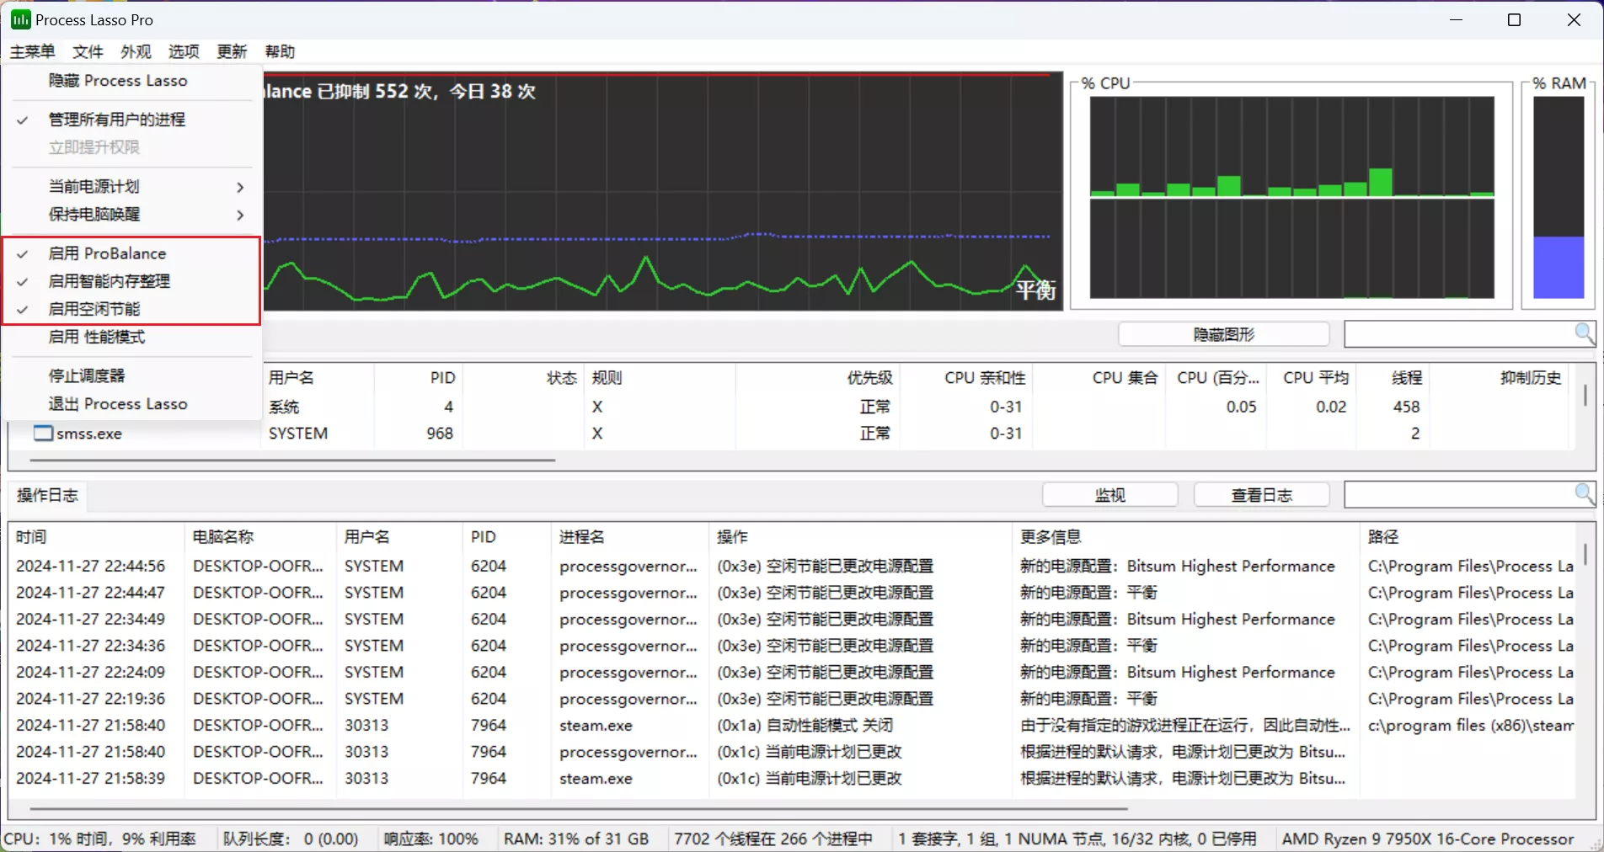Screen dimensions: 1604x852
Task: Disable 启用智能内存整理 in the menu
Action: click(x=110, y=281)
